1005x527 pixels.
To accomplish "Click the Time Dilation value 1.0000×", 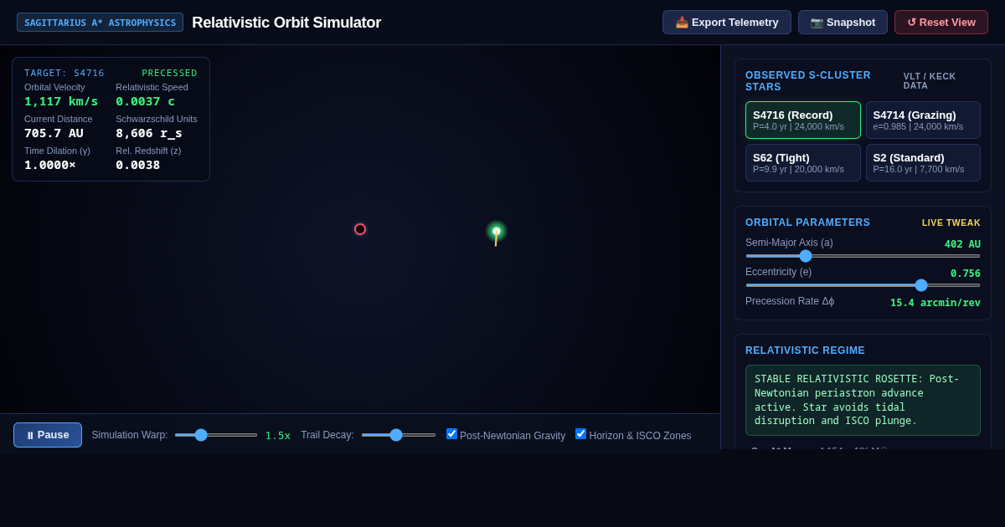I will tap(49, 165).
